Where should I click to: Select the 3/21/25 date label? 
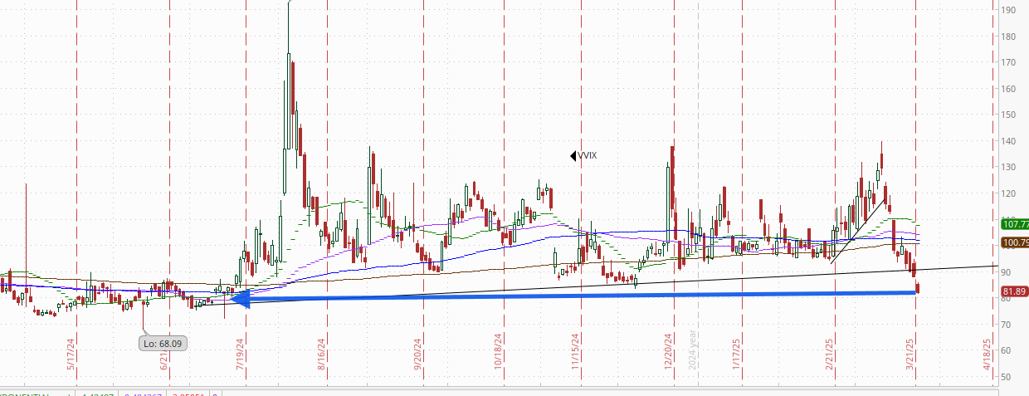(910, 354)
